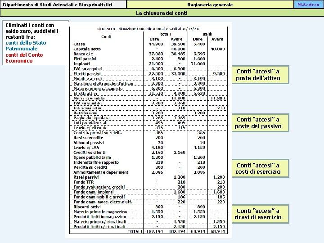Image resolution: width=324 pixels, height=243 pixels.
Task: Click the "Spese pubblicitarie" row label
Action: coord(92,157)
